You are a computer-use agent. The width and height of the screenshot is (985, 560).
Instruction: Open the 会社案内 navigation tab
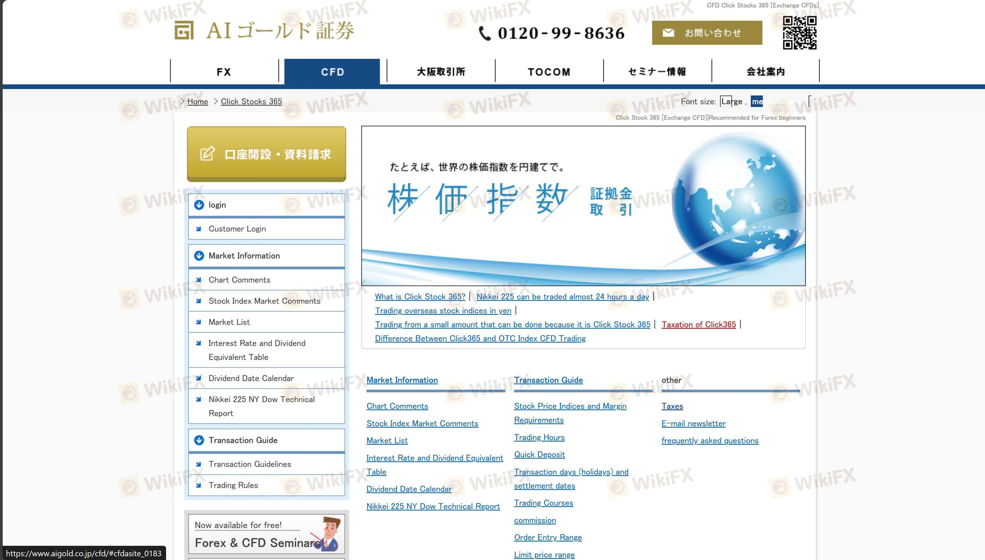click(x=765, y=72)
